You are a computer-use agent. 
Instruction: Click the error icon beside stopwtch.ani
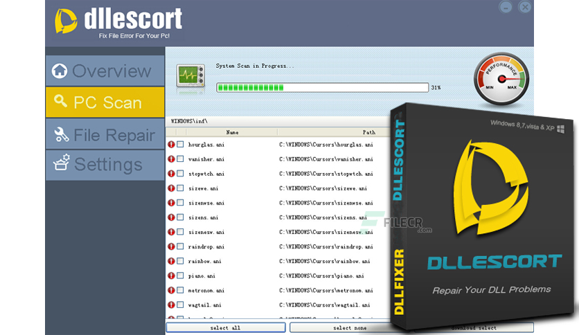pos(171,174)
